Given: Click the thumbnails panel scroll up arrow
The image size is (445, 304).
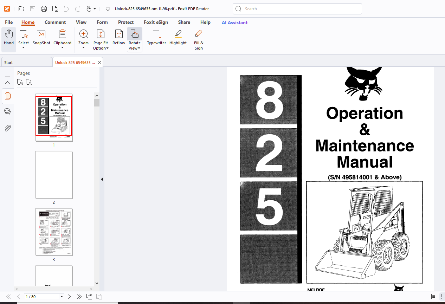Looking at the screenshot, I should pyautogui.click(x=97, y=95).
